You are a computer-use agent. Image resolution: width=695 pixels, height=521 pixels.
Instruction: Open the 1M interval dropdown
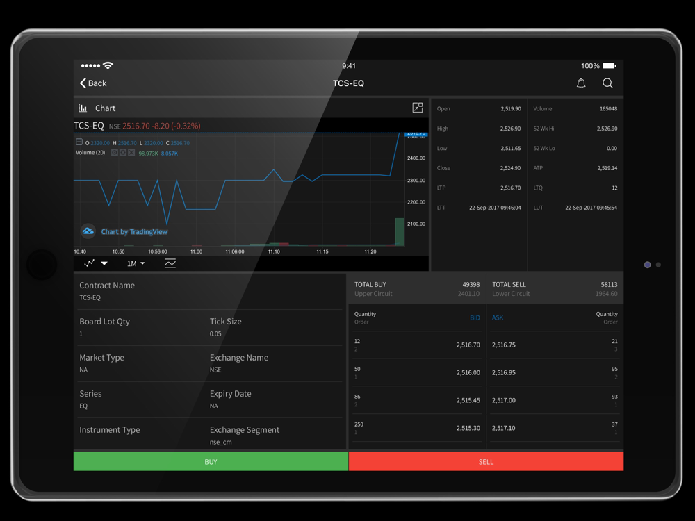(136, 263)
